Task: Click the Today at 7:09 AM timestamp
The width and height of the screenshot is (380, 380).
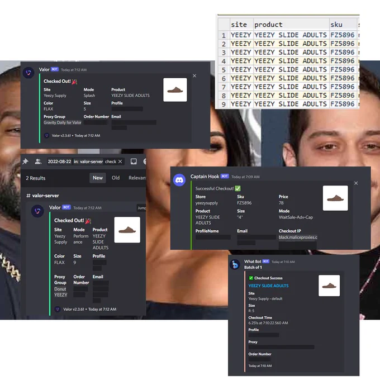Action: point(245,177)
